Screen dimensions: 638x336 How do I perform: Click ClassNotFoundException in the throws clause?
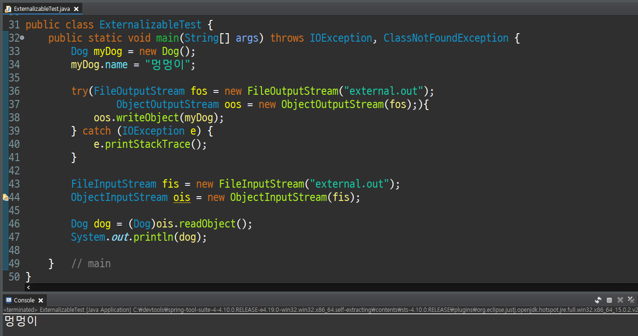446,38
